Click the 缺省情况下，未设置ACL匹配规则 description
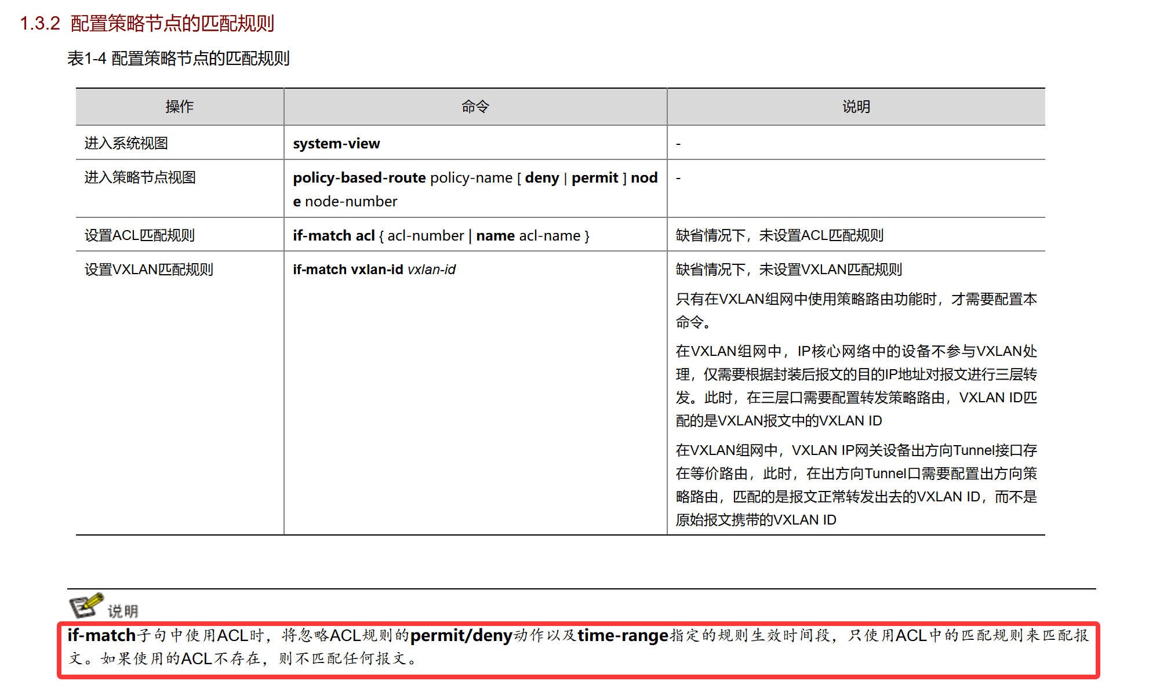 pyautogui.click(x=779, y=235)
